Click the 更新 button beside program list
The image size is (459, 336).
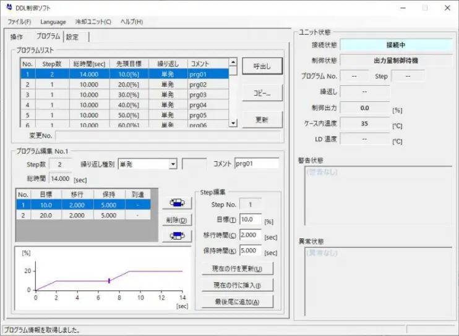(x=262, y=120)
